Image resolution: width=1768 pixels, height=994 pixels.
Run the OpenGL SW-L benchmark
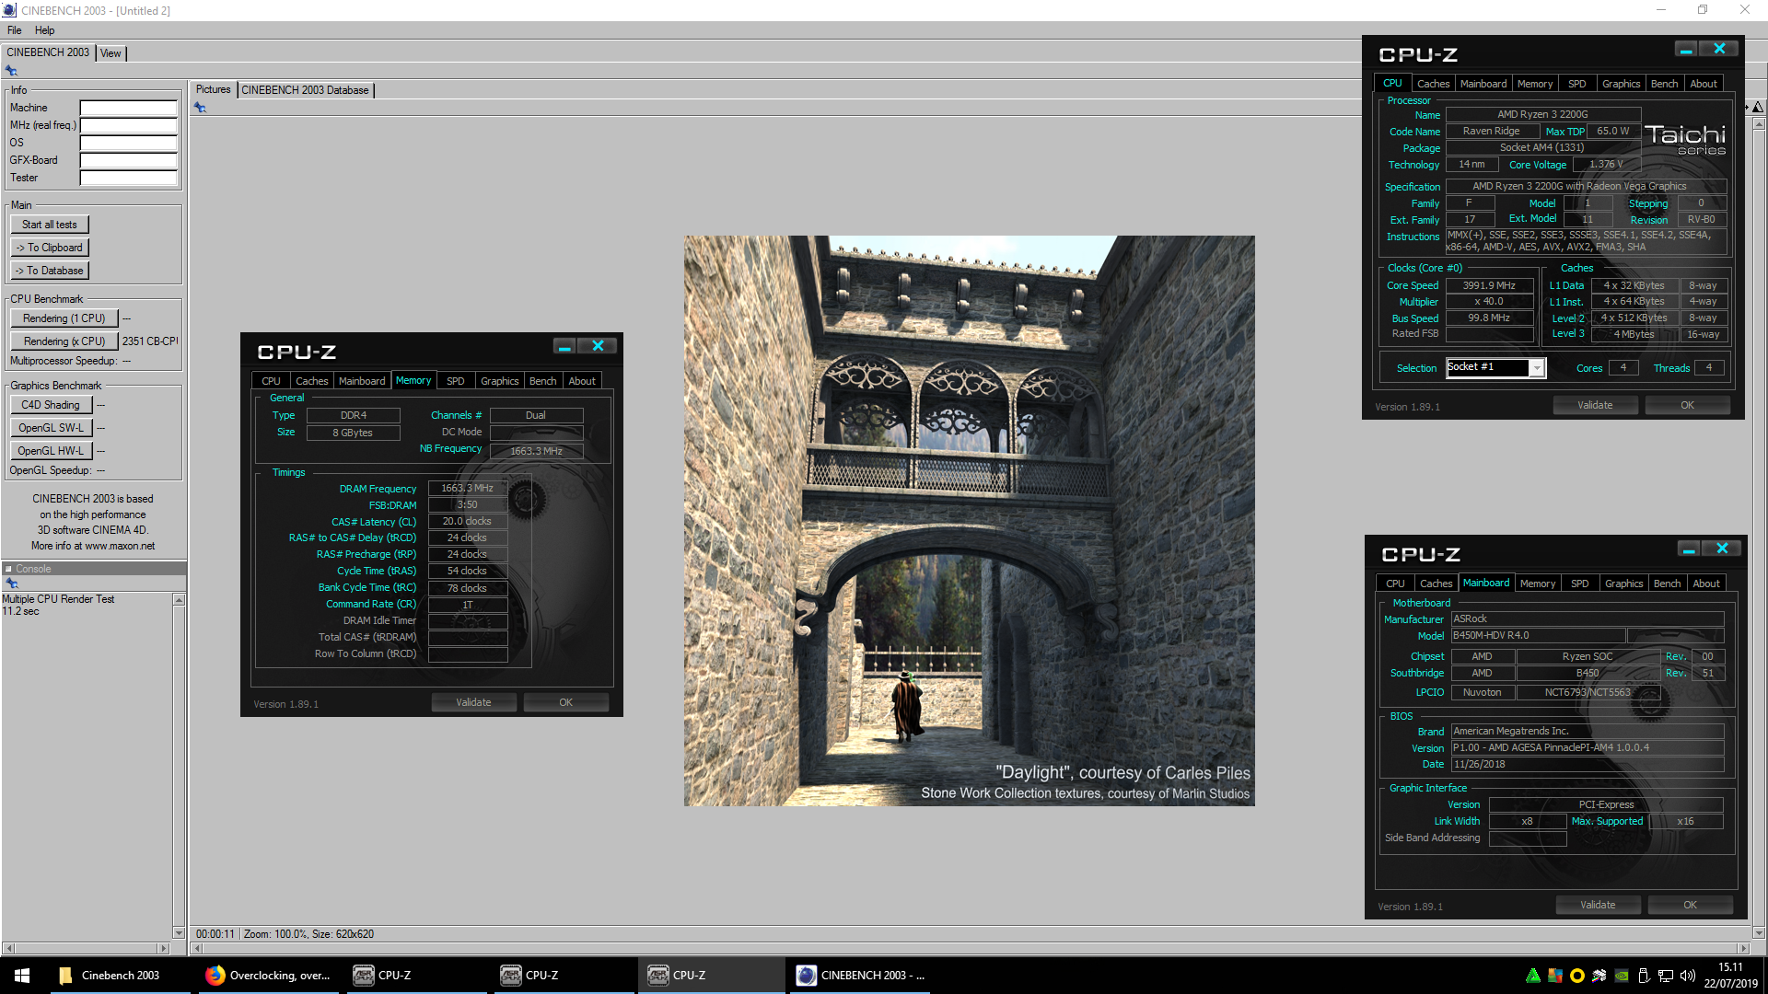tap(51, 428)
